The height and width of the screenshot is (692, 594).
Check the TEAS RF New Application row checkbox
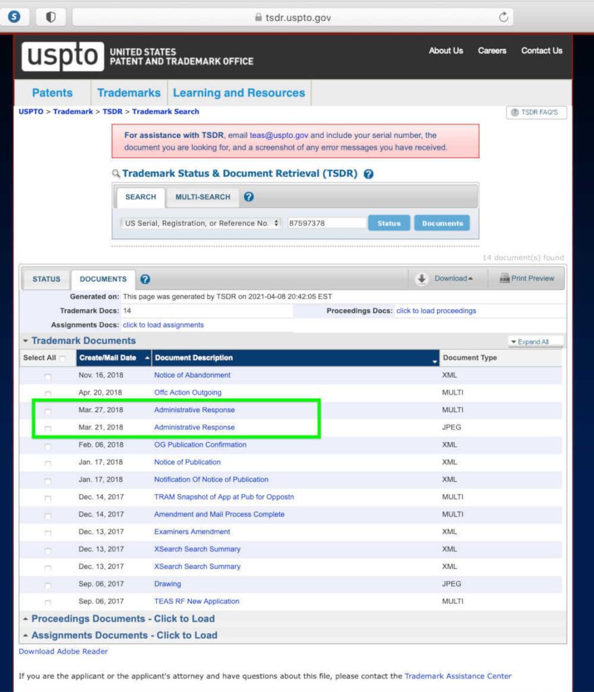tap(48, 602)
